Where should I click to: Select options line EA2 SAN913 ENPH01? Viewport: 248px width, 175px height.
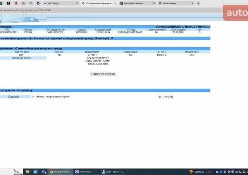pyautogui.click(x=98, y=58)
